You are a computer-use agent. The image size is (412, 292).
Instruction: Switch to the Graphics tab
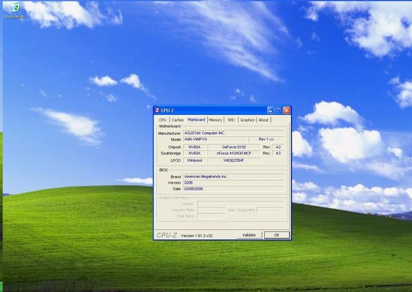click(247, 120)
